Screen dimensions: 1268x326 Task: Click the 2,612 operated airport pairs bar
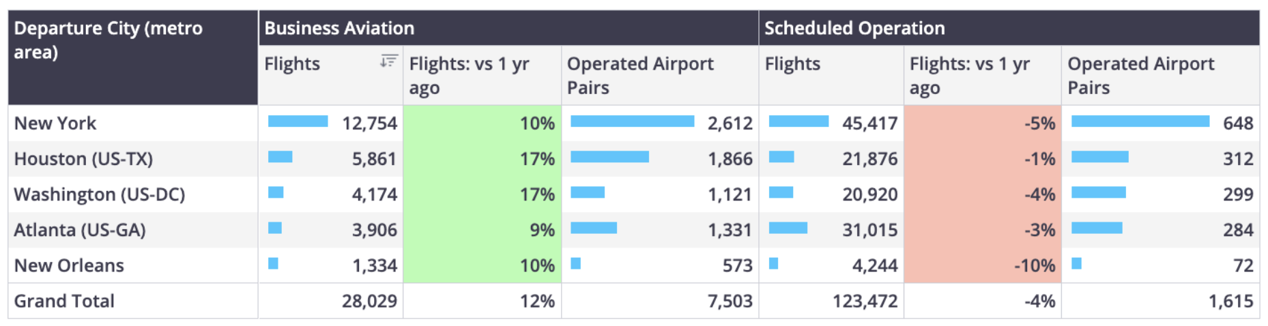[632, 121]
